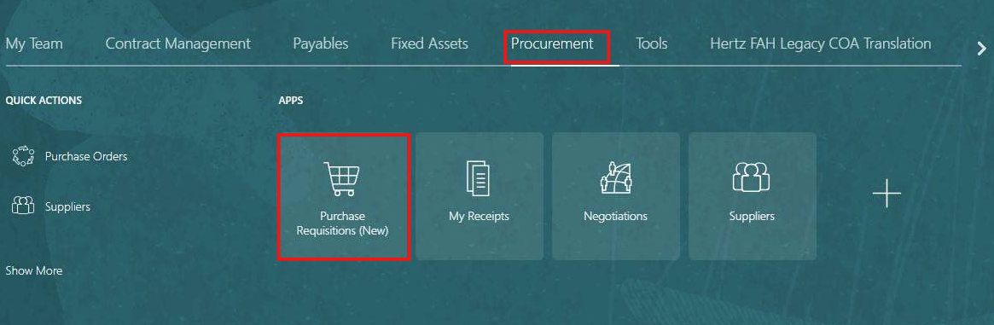Switch to the My Team tab
994x325 pixels.
click(x=33, y=44)
